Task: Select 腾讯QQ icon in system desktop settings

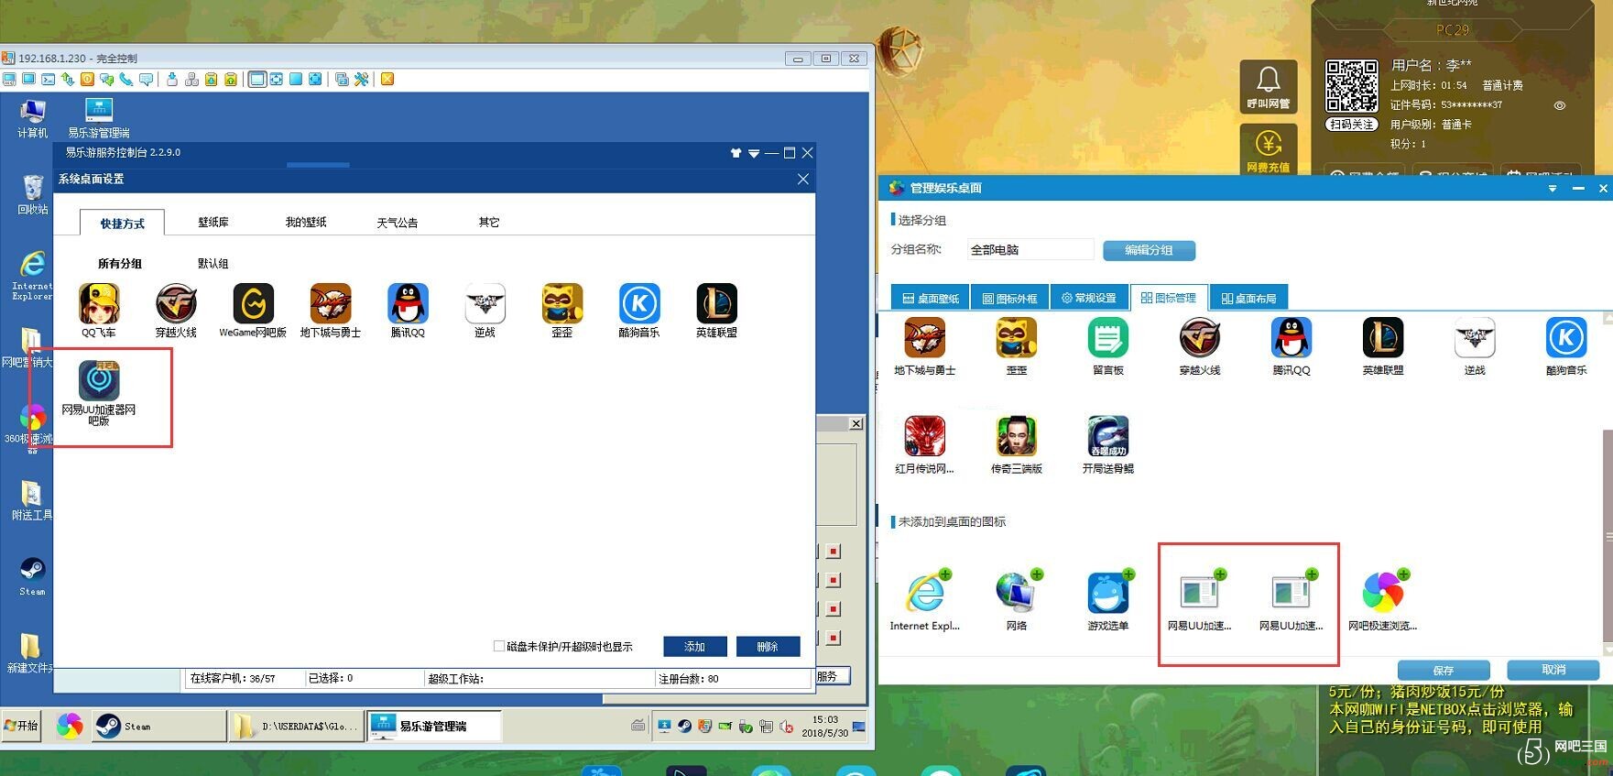Action: tap(408, 304)
